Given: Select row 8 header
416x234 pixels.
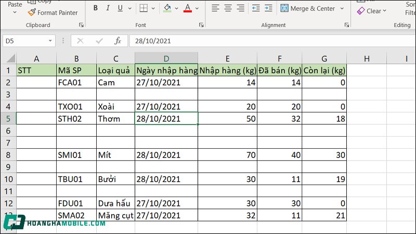Looking at the screenshot, I should point(8,155).
